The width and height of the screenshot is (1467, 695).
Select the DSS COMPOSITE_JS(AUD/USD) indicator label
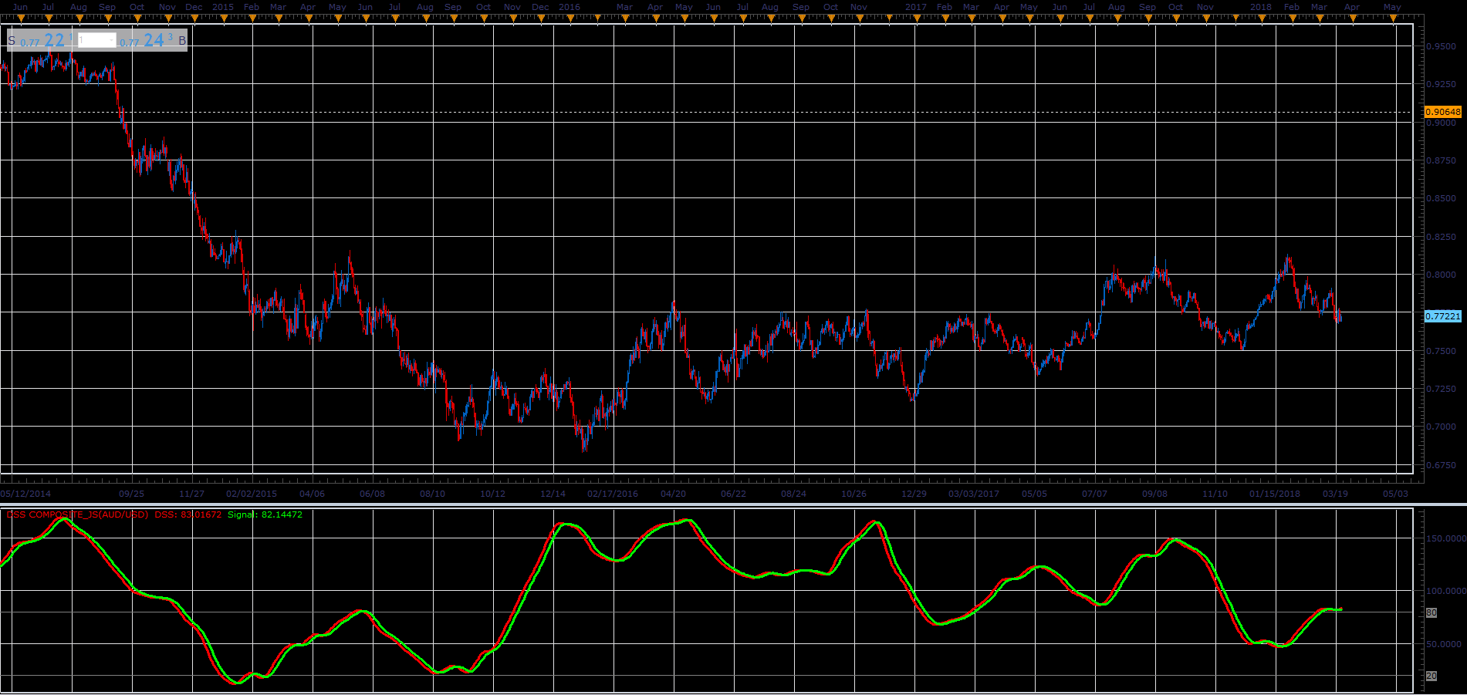(x=77, y=515)
